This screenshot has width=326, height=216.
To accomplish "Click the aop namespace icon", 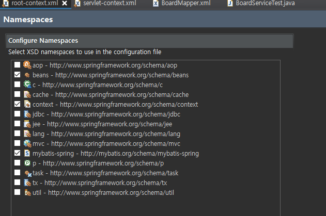I will coord(27,65).
